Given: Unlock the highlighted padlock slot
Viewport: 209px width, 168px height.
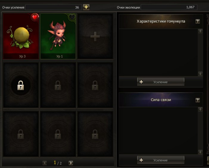Looking at the screenshot, I should 21,85.
